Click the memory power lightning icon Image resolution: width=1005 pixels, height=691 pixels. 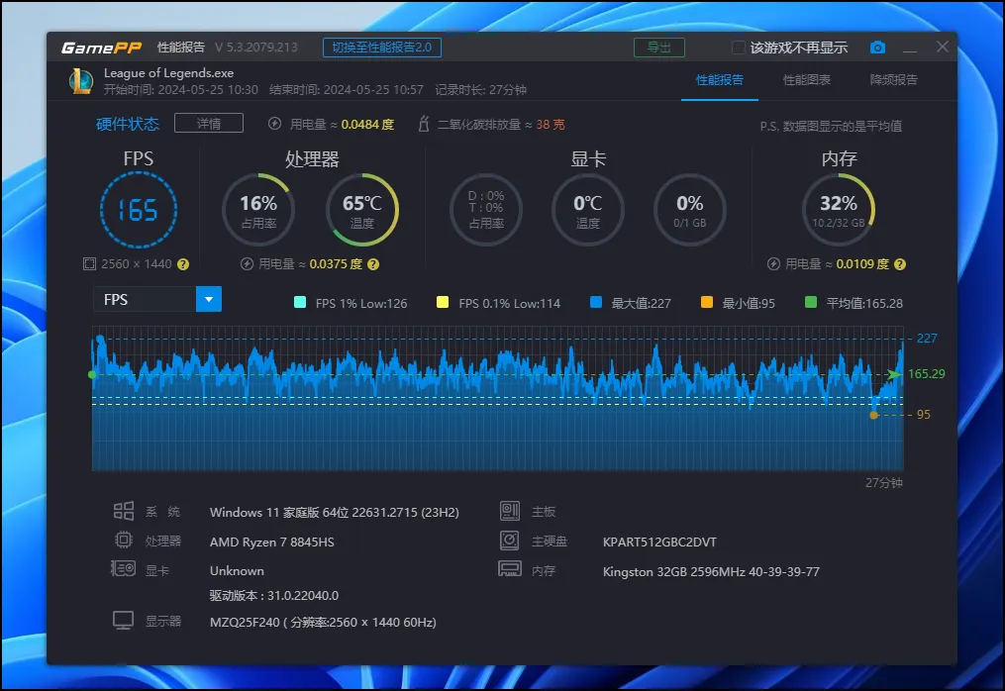click(x=773, y=264)
